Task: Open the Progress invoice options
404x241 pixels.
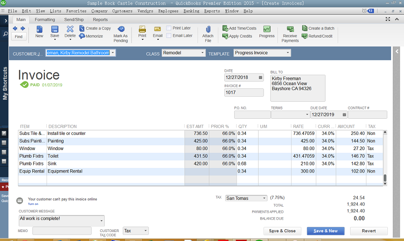Action: [267, 32]
